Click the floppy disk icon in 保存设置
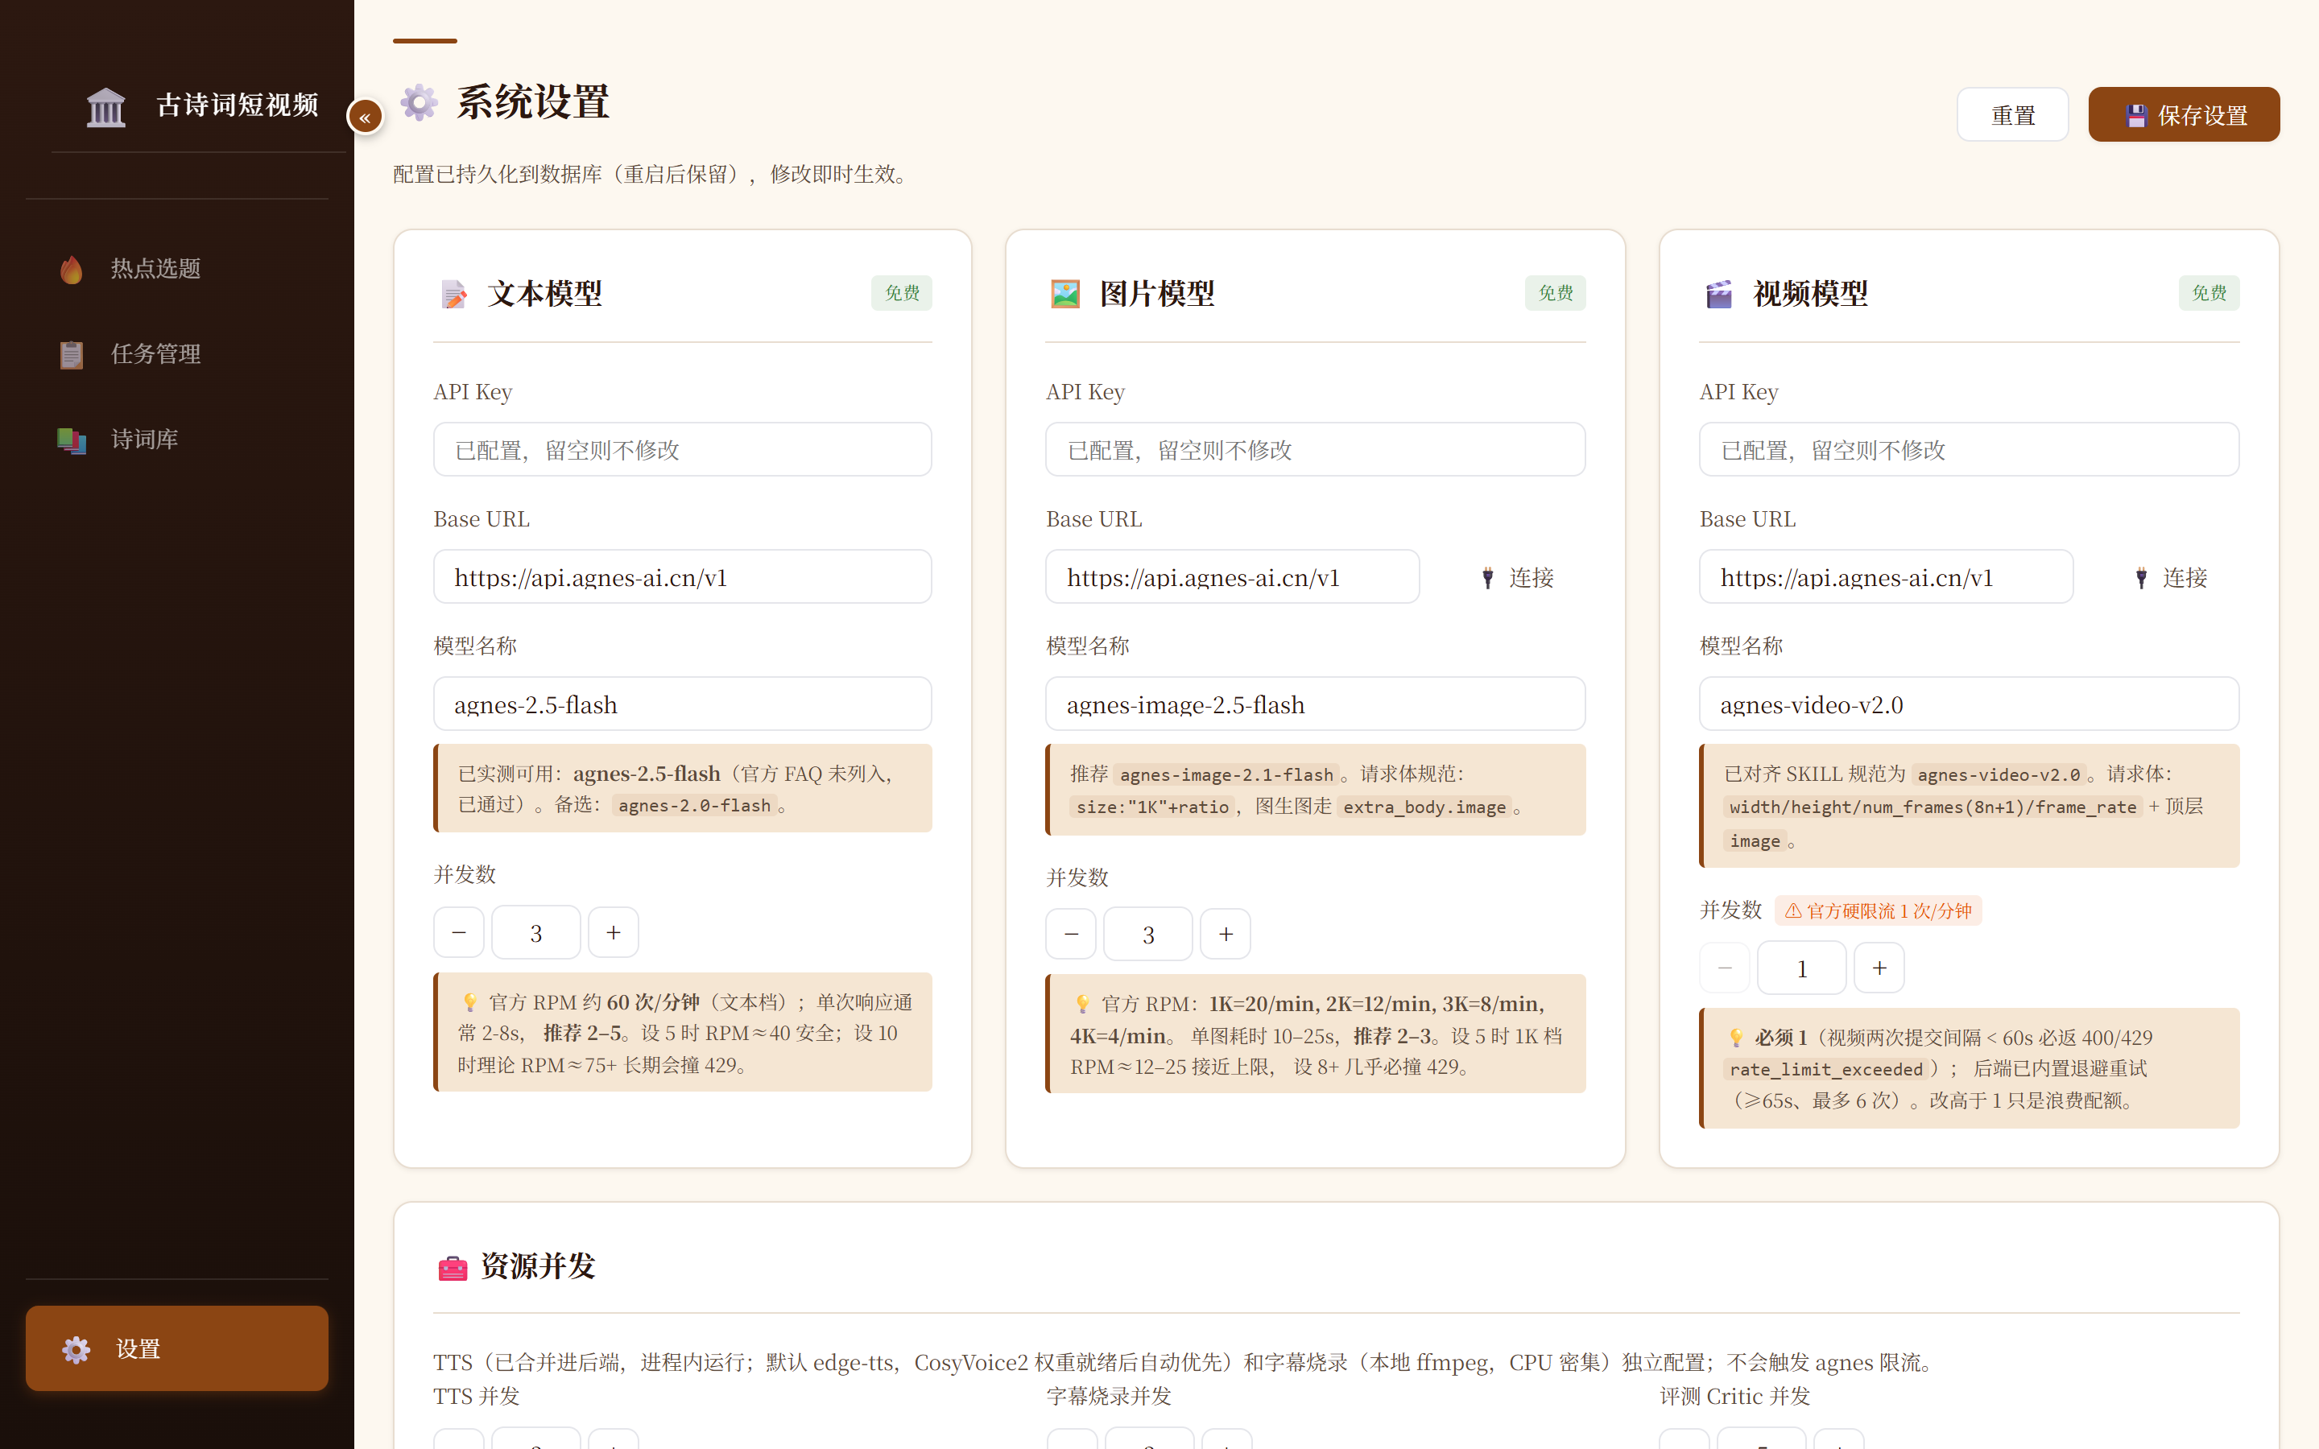 [2136, 116]
